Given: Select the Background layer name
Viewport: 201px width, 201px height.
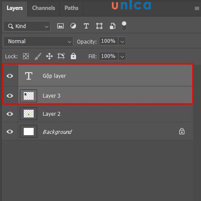Looking at the screenshot, I should (x=57, y=132).
